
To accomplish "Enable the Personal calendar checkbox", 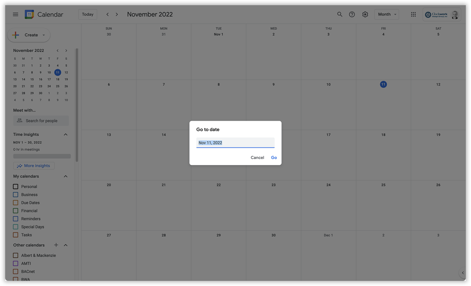I will click(15, 186).
